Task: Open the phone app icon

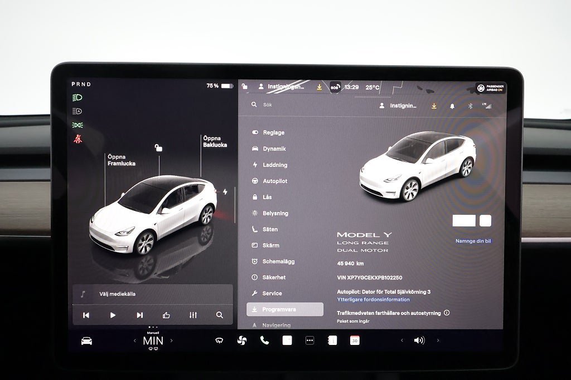Action: pos(264,340)
